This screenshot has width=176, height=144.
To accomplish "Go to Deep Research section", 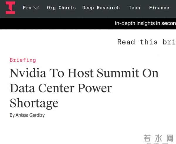I will (x=101, y=8).
